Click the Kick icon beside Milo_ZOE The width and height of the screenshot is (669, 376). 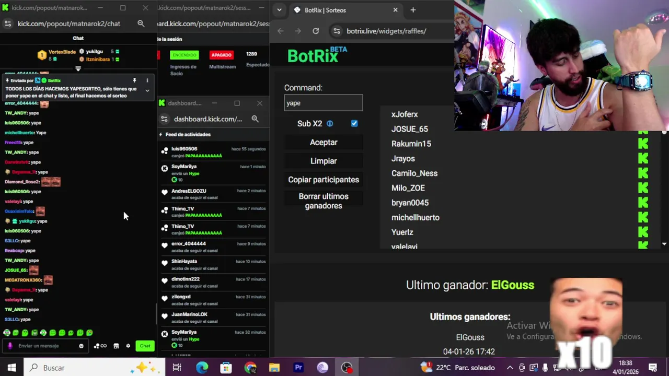click(x=643, y=188)
